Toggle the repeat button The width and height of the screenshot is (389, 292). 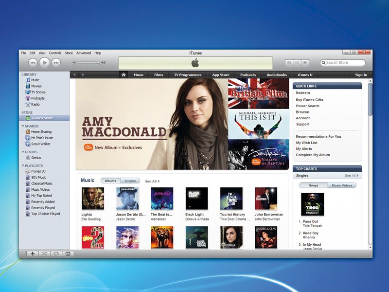click(56, 254)
